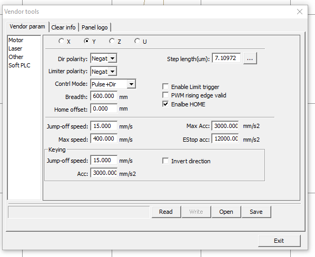Screen dimensions: 315x257
Task: Click the Breadth value field
Action: pos(104,96)
